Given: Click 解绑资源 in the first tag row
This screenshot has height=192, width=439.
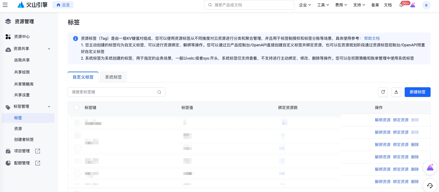Looking at the screenshot, I should click(383, 120).
